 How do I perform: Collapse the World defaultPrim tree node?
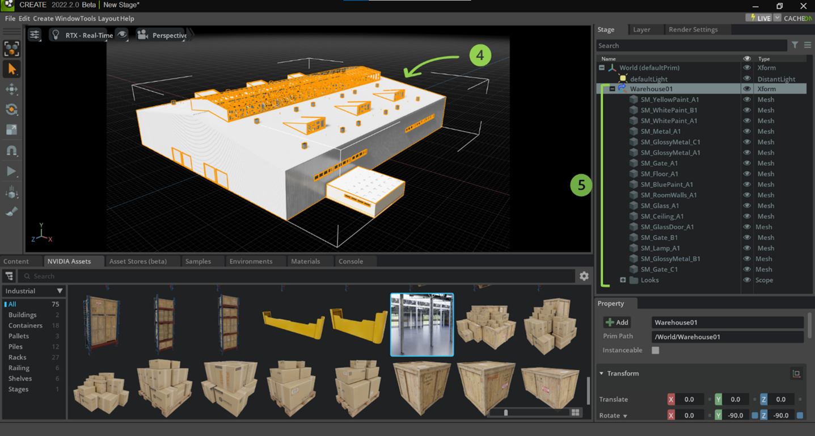[602, 68]
